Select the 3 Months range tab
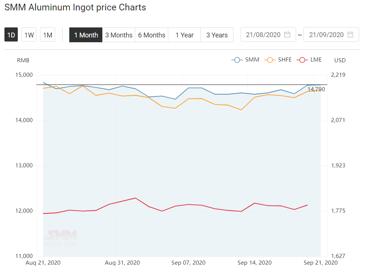 [x=119, y=35]
